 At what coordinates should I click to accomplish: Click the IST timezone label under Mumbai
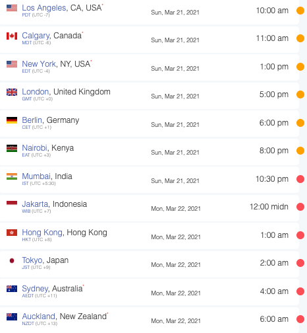[x=25, y=184]
